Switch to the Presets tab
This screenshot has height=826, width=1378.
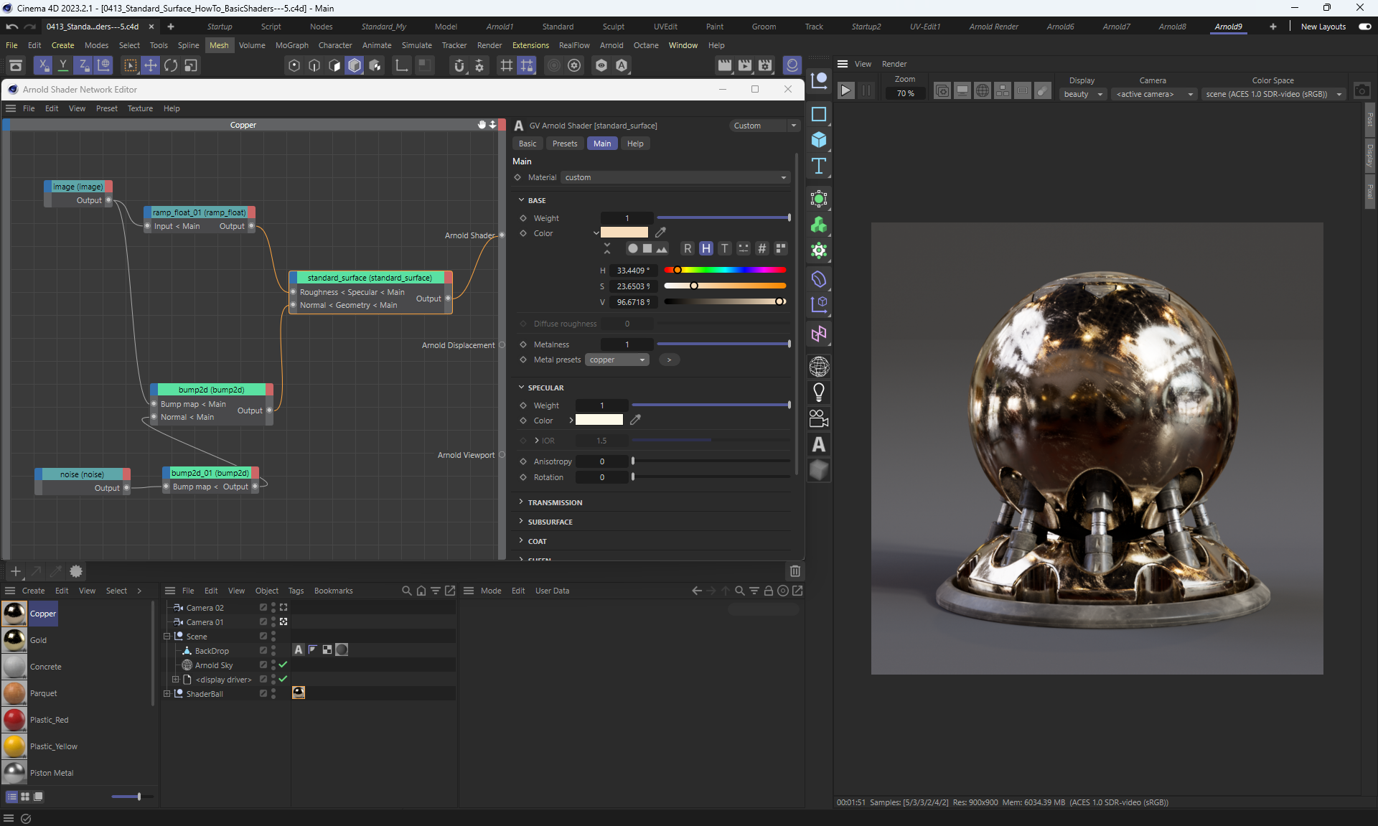click(x=565, y=144)
